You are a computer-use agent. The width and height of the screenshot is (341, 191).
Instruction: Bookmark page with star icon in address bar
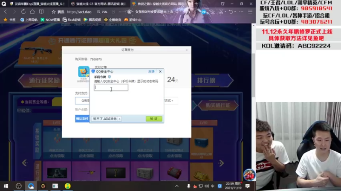54,12
